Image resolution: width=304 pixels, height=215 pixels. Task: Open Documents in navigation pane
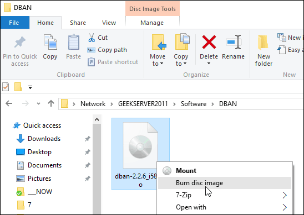tap(44, 165)
